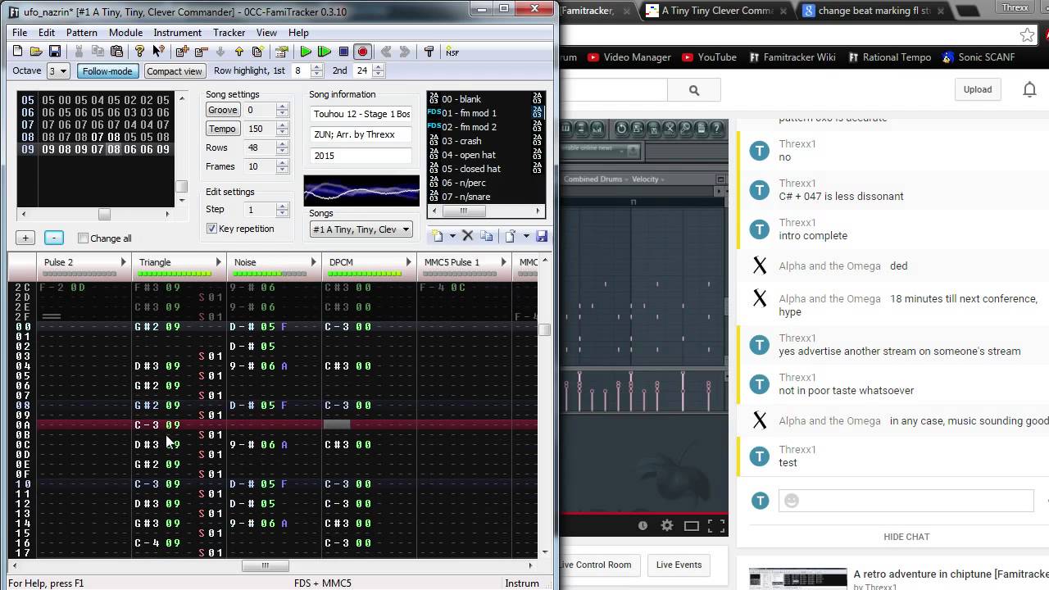Expand the DPCM channel effect columns arrow

tap(409, 262)
